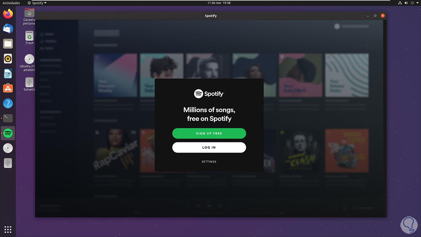Open the power icon in the top bar
Image resolution: width=421 pixels, height=237 pixels.
(x=413, y=3)
